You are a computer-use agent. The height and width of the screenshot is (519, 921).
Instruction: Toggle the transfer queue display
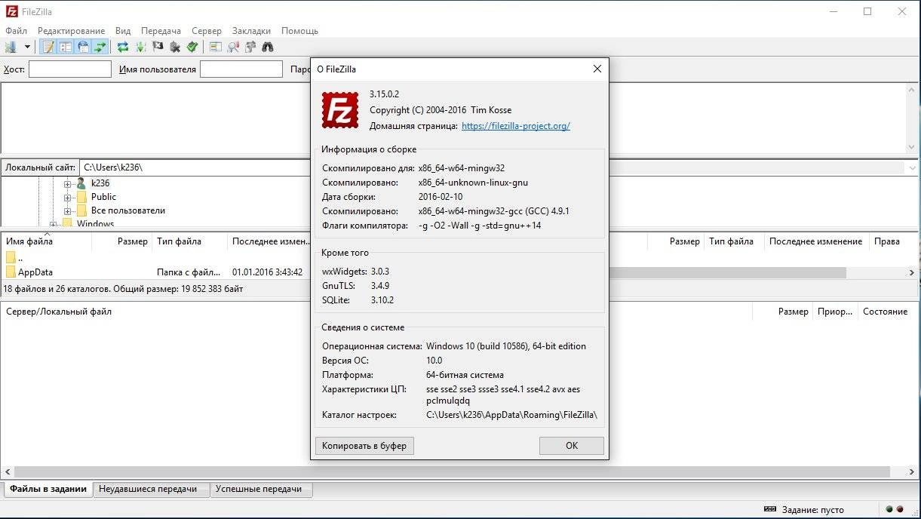point(100,47)
